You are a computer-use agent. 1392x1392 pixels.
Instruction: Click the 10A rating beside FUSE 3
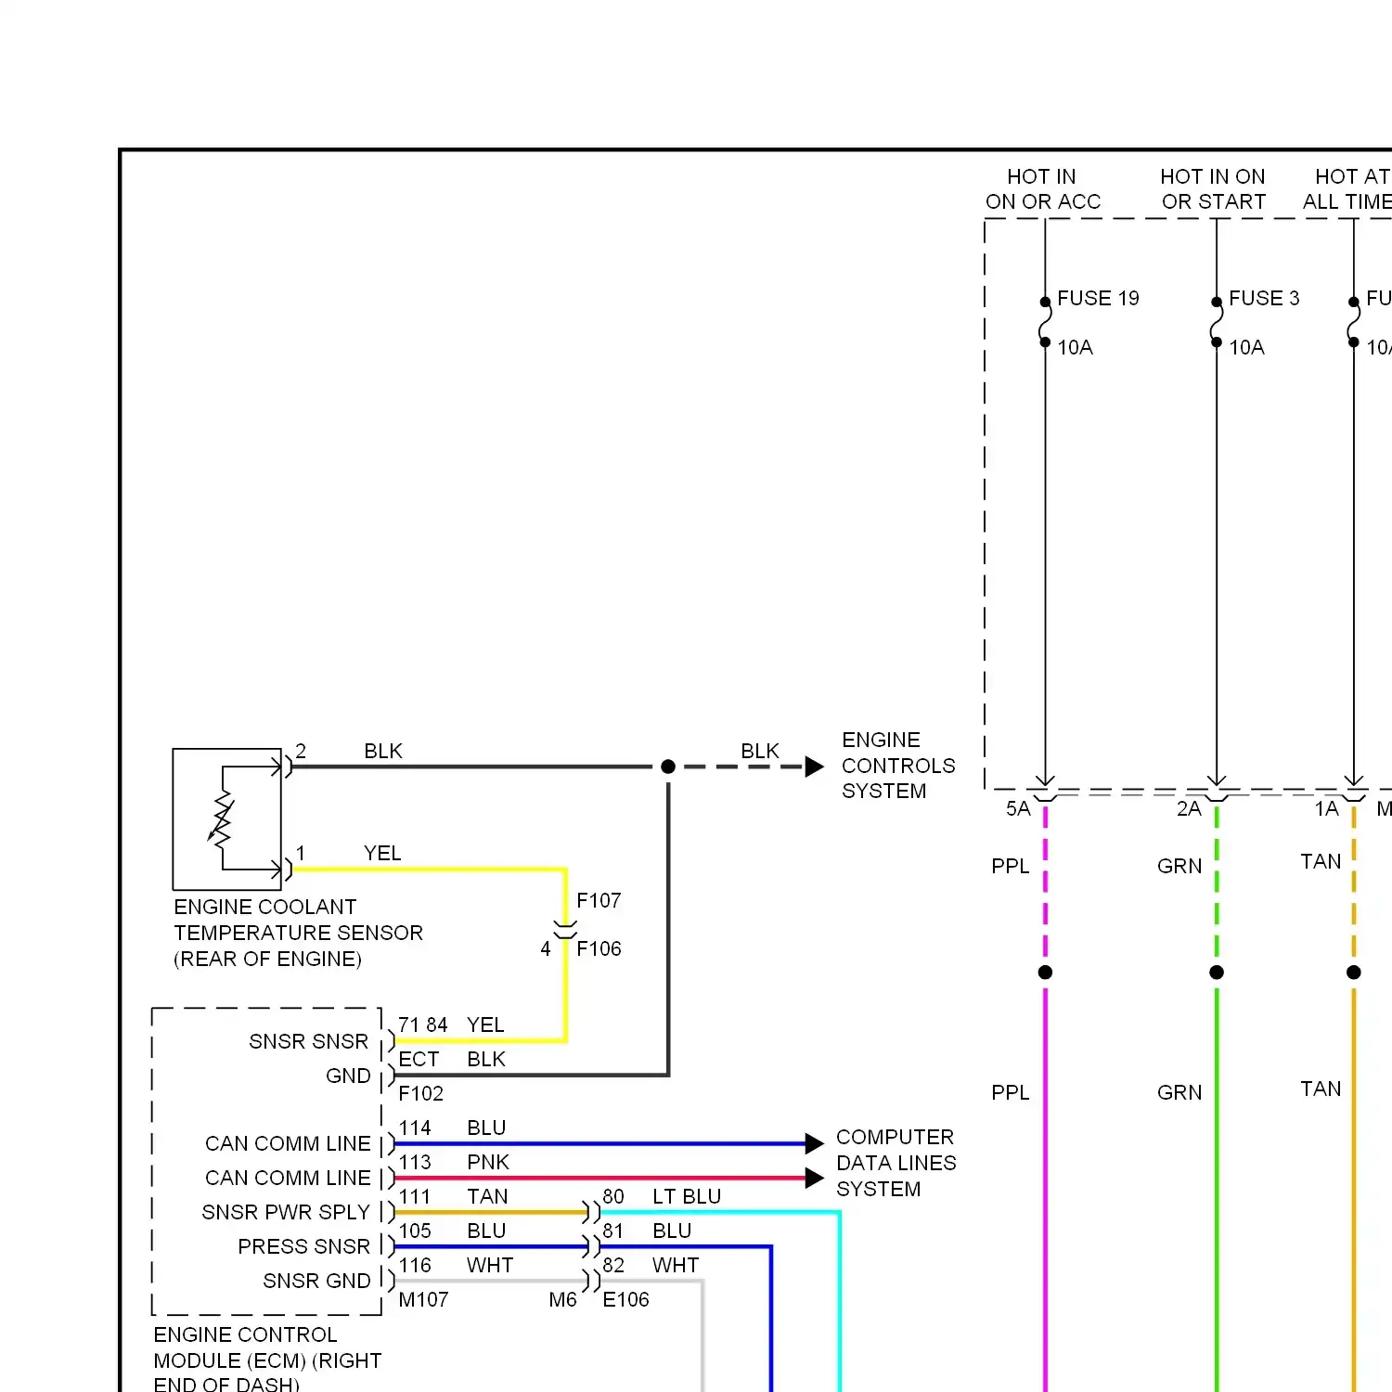[x=1246, y=347]
